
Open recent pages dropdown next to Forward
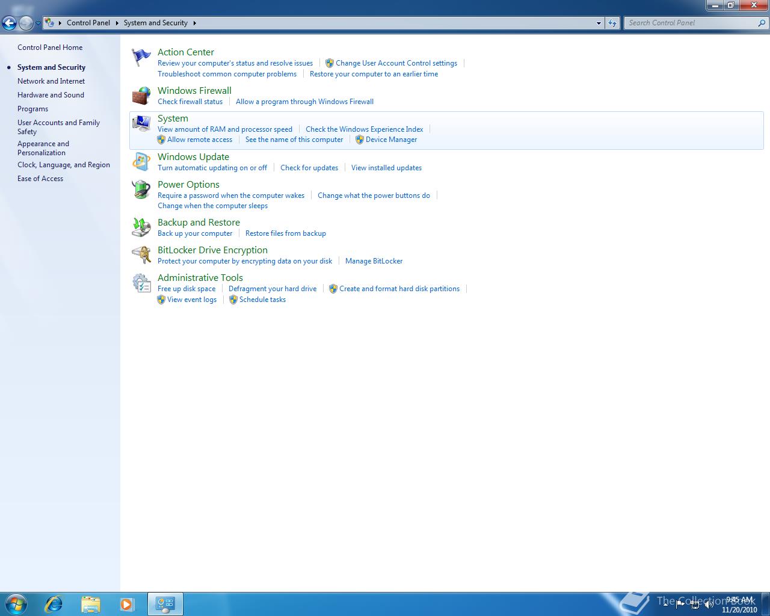[x=38, y=23]
